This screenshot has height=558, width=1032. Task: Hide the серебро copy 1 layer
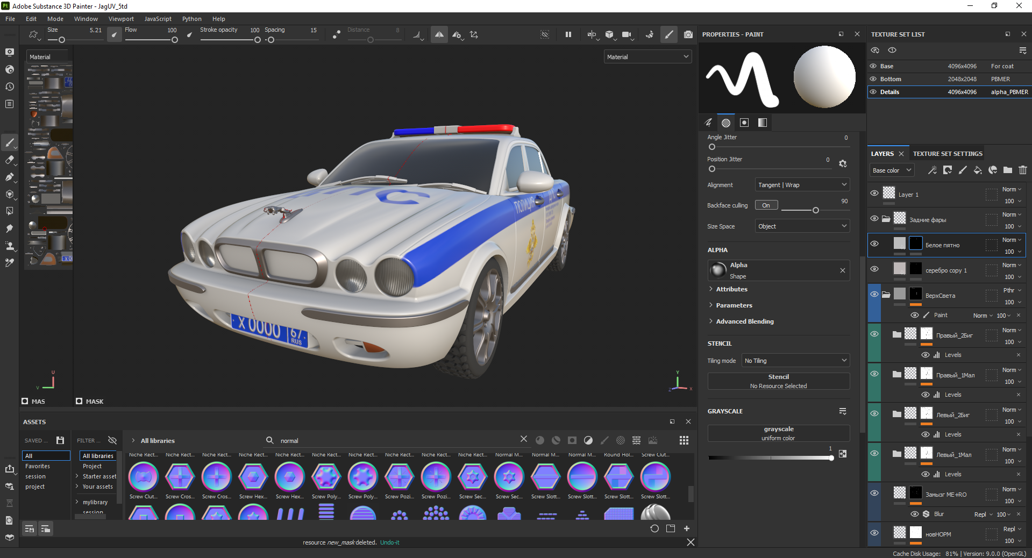[x=874, y=269]
